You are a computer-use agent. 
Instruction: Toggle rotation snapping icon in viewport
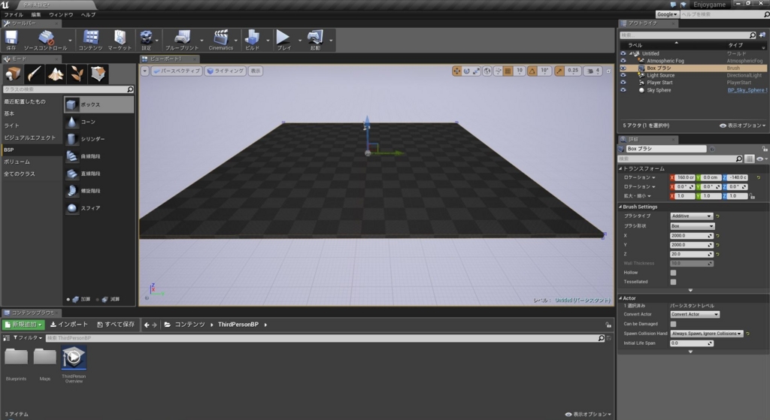click(532, 71)
